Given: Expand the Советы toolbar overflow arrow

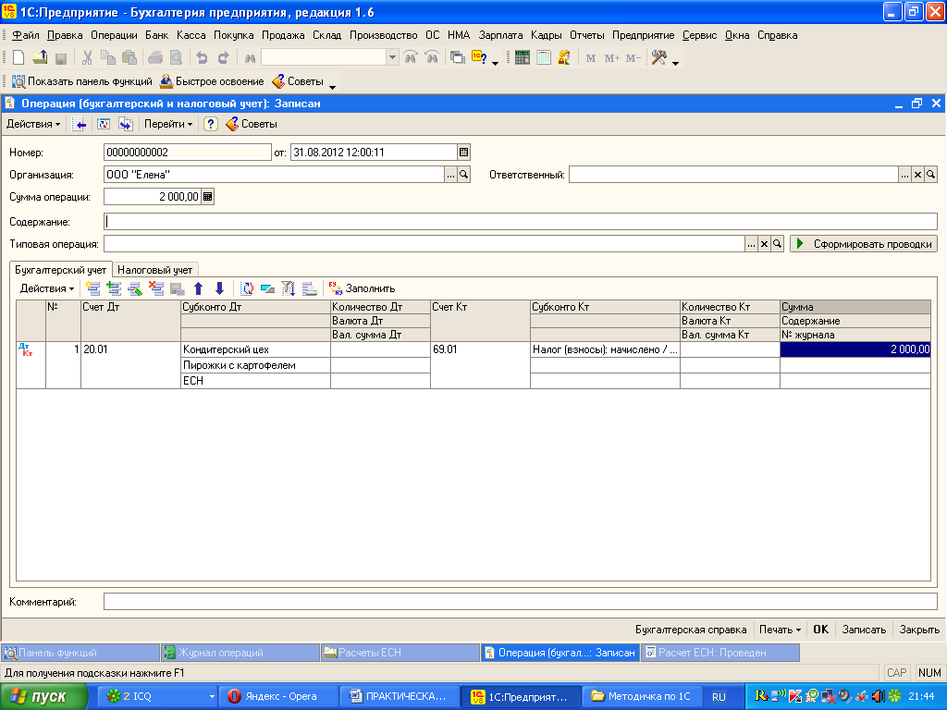Looking at the screenshot, I should (x=332, y=88).
